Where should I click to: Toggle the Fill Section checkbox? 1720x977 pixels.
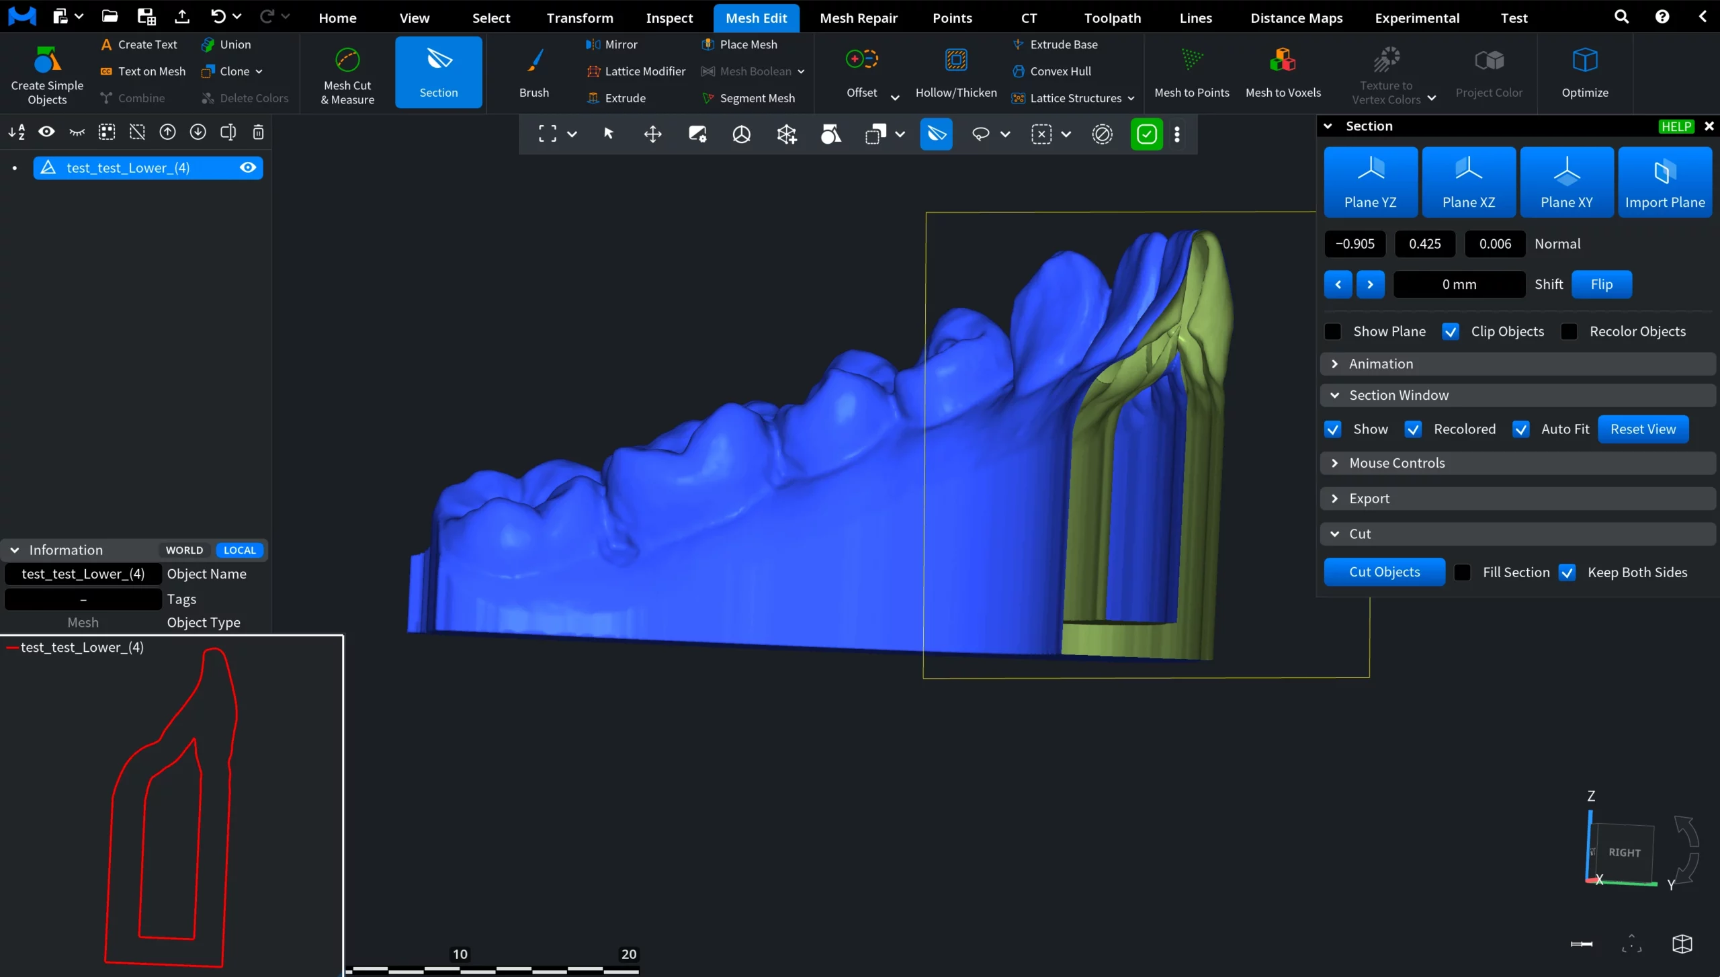1462,572
